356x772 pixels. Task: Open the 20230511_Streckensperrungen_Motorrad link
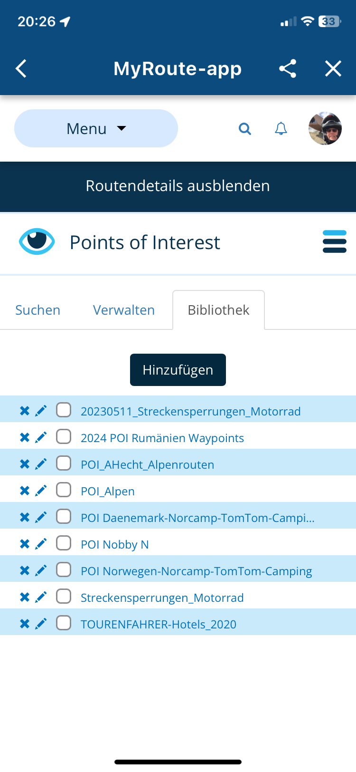coord(190,411)
